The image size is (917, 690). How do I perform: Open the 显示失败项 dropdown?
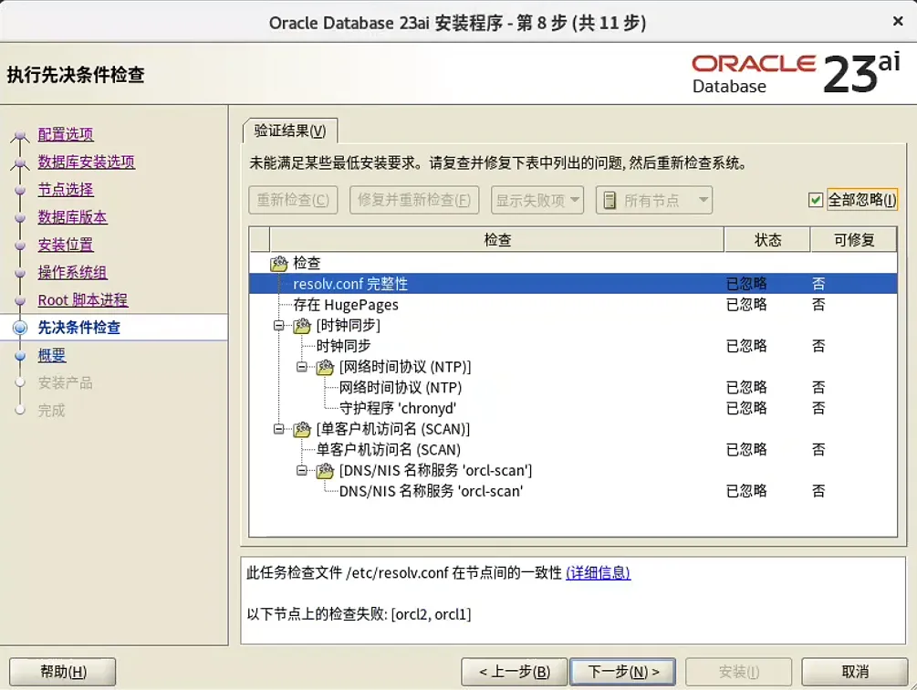point(537,200)
